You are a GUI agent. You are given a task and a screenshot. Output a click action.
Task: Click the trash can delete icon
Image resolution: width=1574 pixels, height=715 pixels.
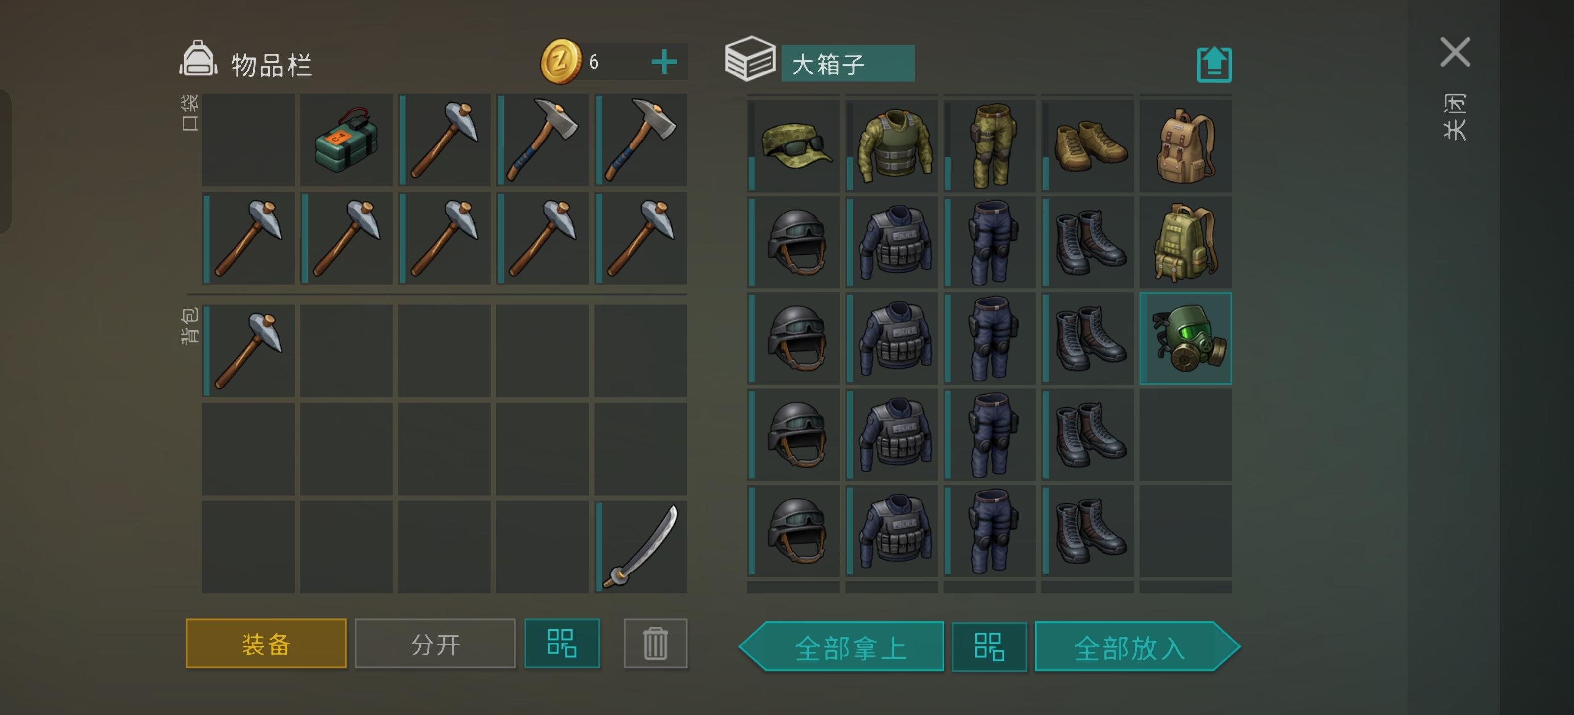[655, 643]
